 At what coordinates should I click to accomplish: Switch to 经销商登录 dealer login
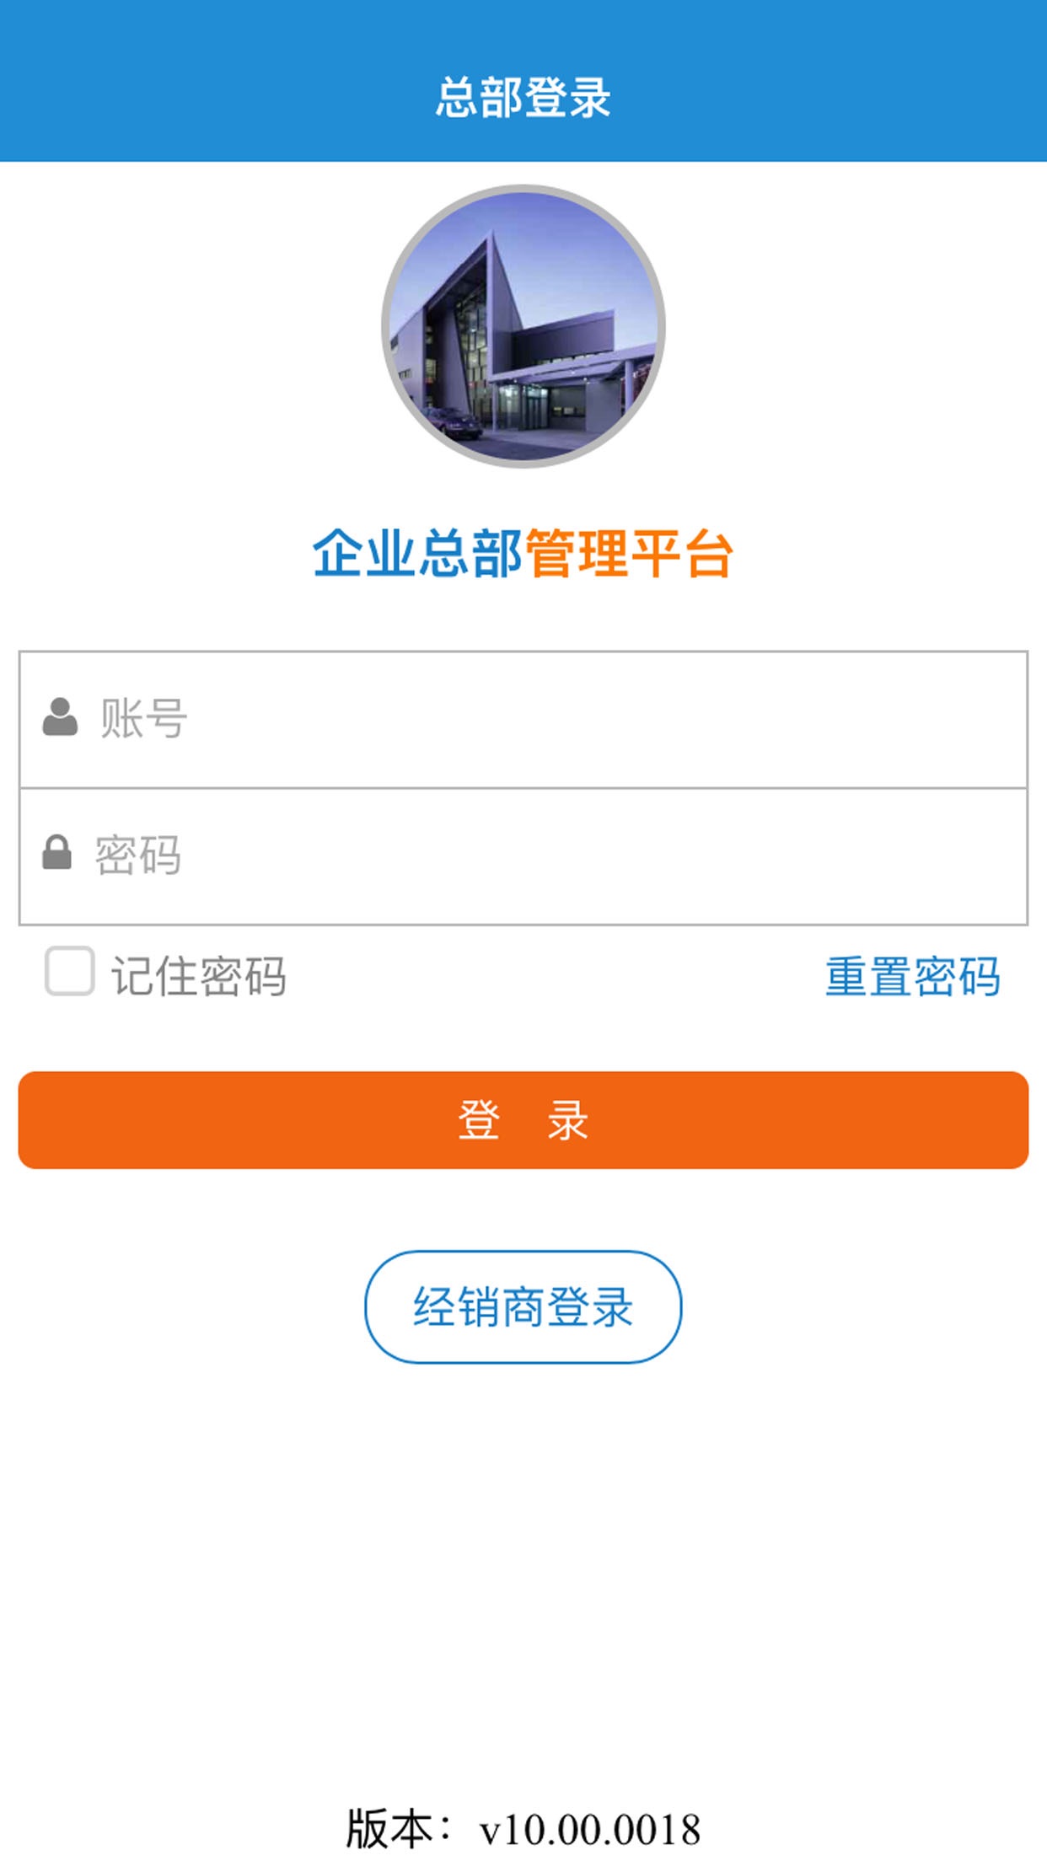(523, 1306)
